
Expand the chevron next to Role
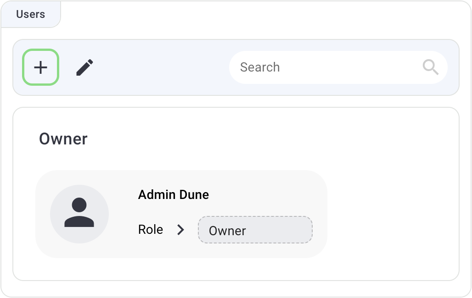point(181,230)
